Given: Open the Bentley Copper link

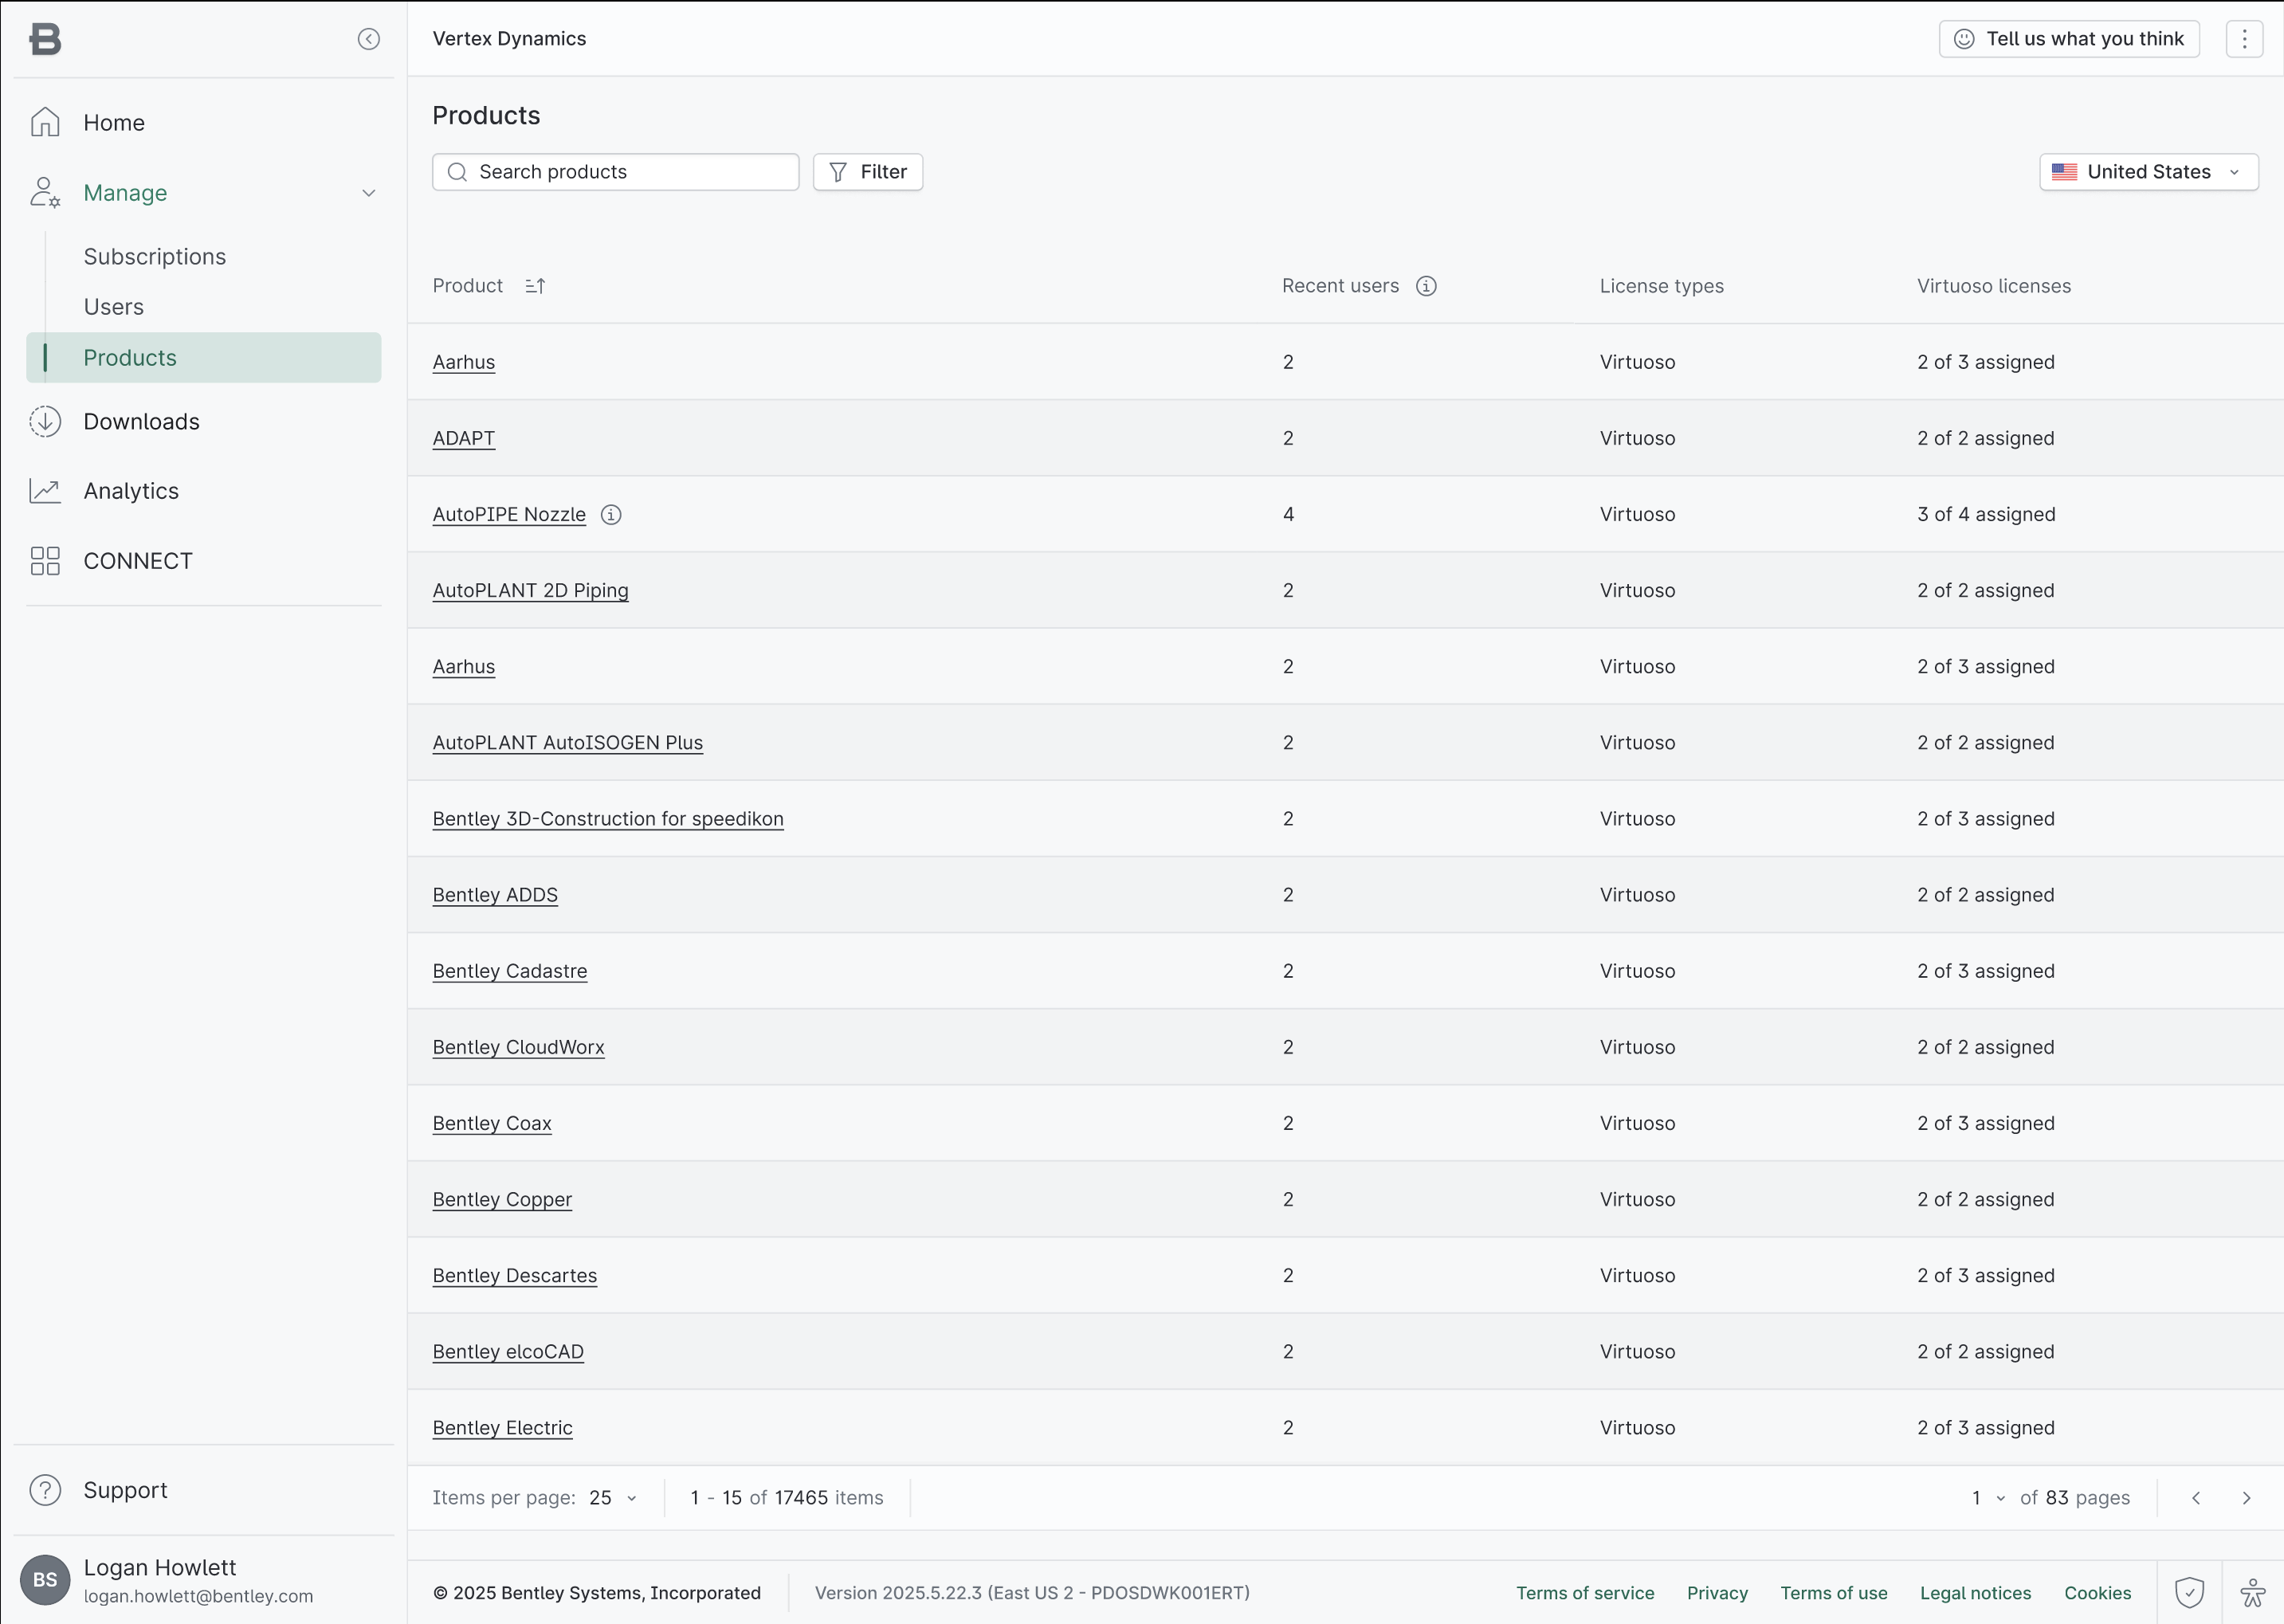Looking at the screenshot, I should click(x=502, y=1199).
